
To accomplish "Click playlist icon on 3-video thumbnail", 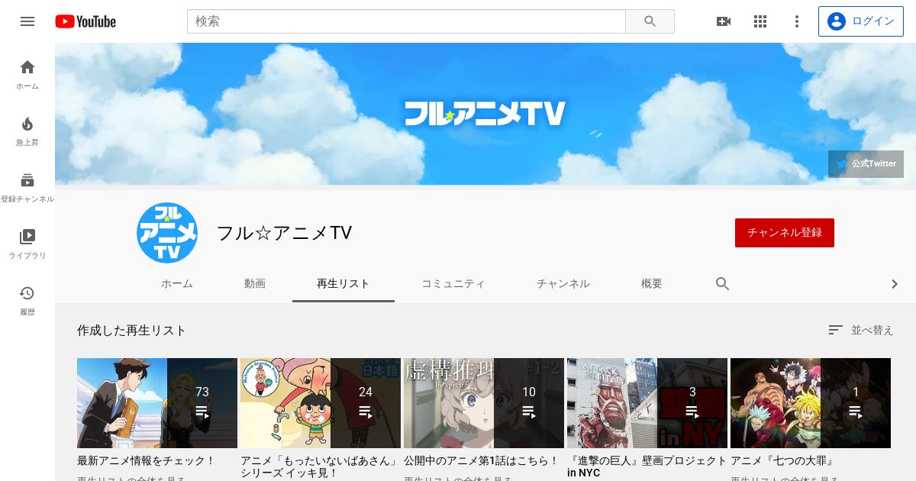I will click(692, 412).
